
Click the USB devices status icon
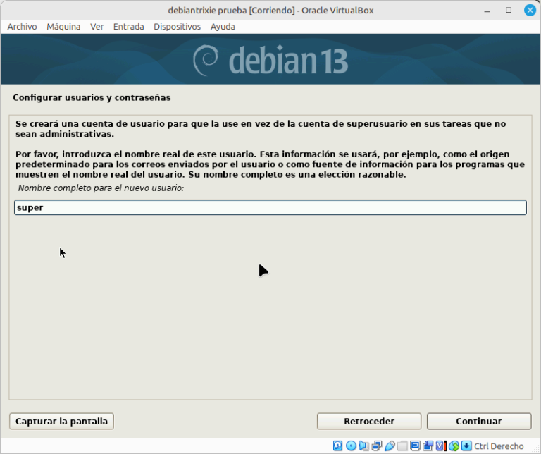(390, 446)
